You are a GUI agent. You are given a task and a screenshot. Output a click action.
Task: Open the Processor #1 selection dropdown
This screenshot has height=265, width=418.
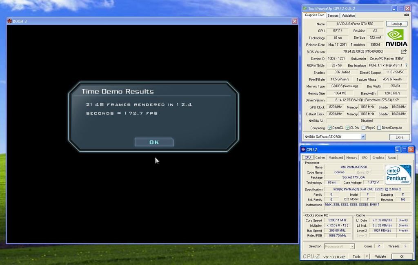click(x=352, y=246)
